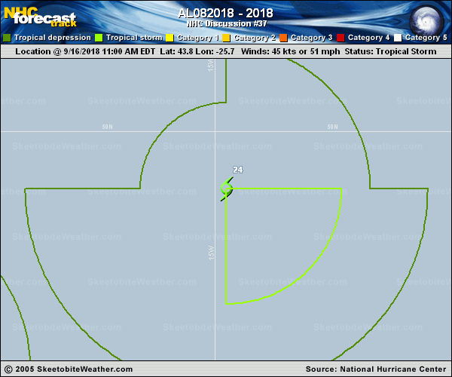Select the Category 4 red legend square

[340, 38]
